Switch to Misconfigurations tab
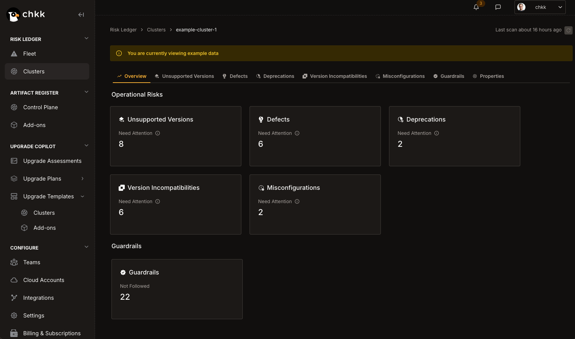 [400, 76]
